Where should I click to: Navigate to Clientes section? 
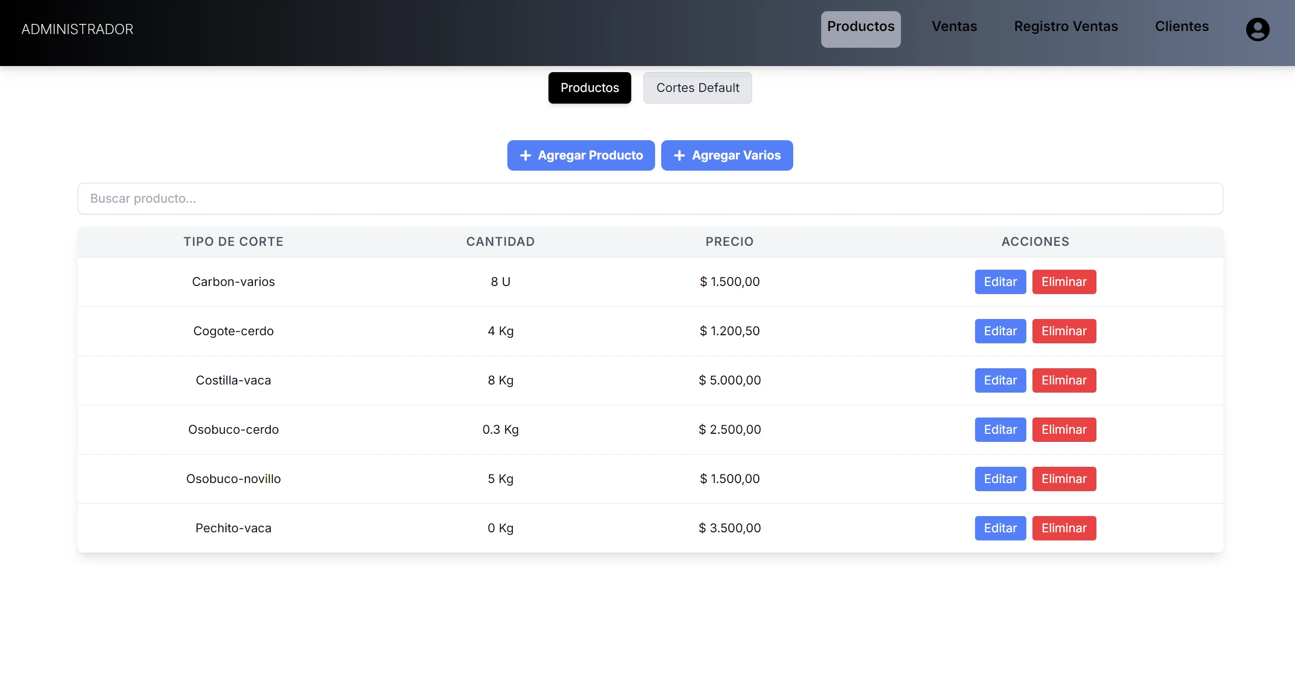coord(1182,26)
